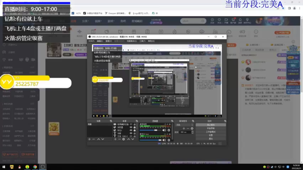303x170 pixels.
Task: Enable 工作室模式 studio mode
Action: pyautogui.click(x=211, y=132)
